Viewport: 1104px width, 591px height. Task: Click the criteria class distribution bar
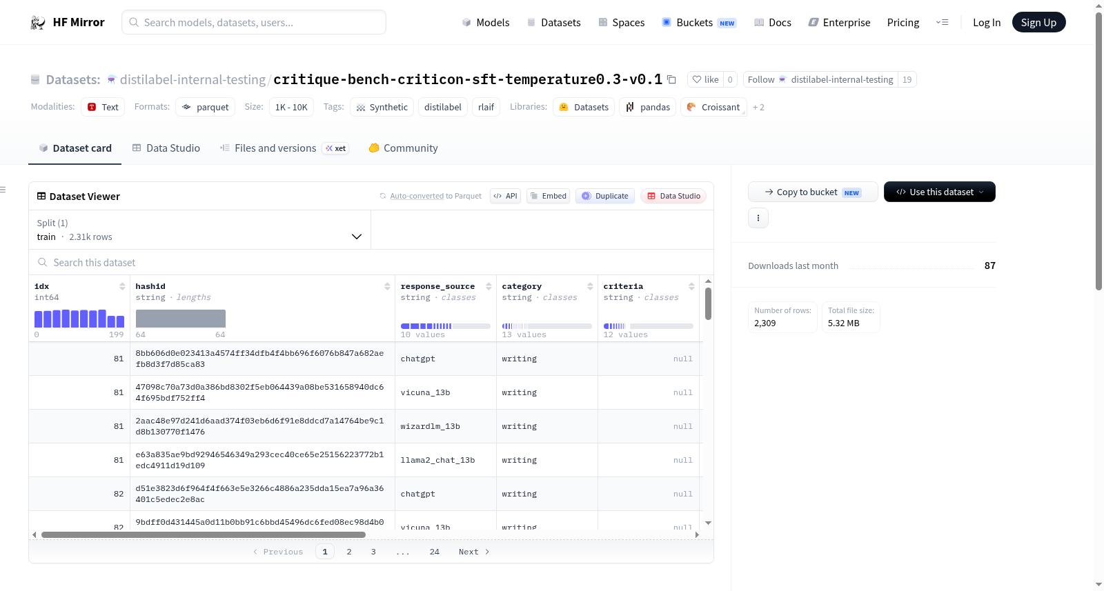tap(649, 326)
